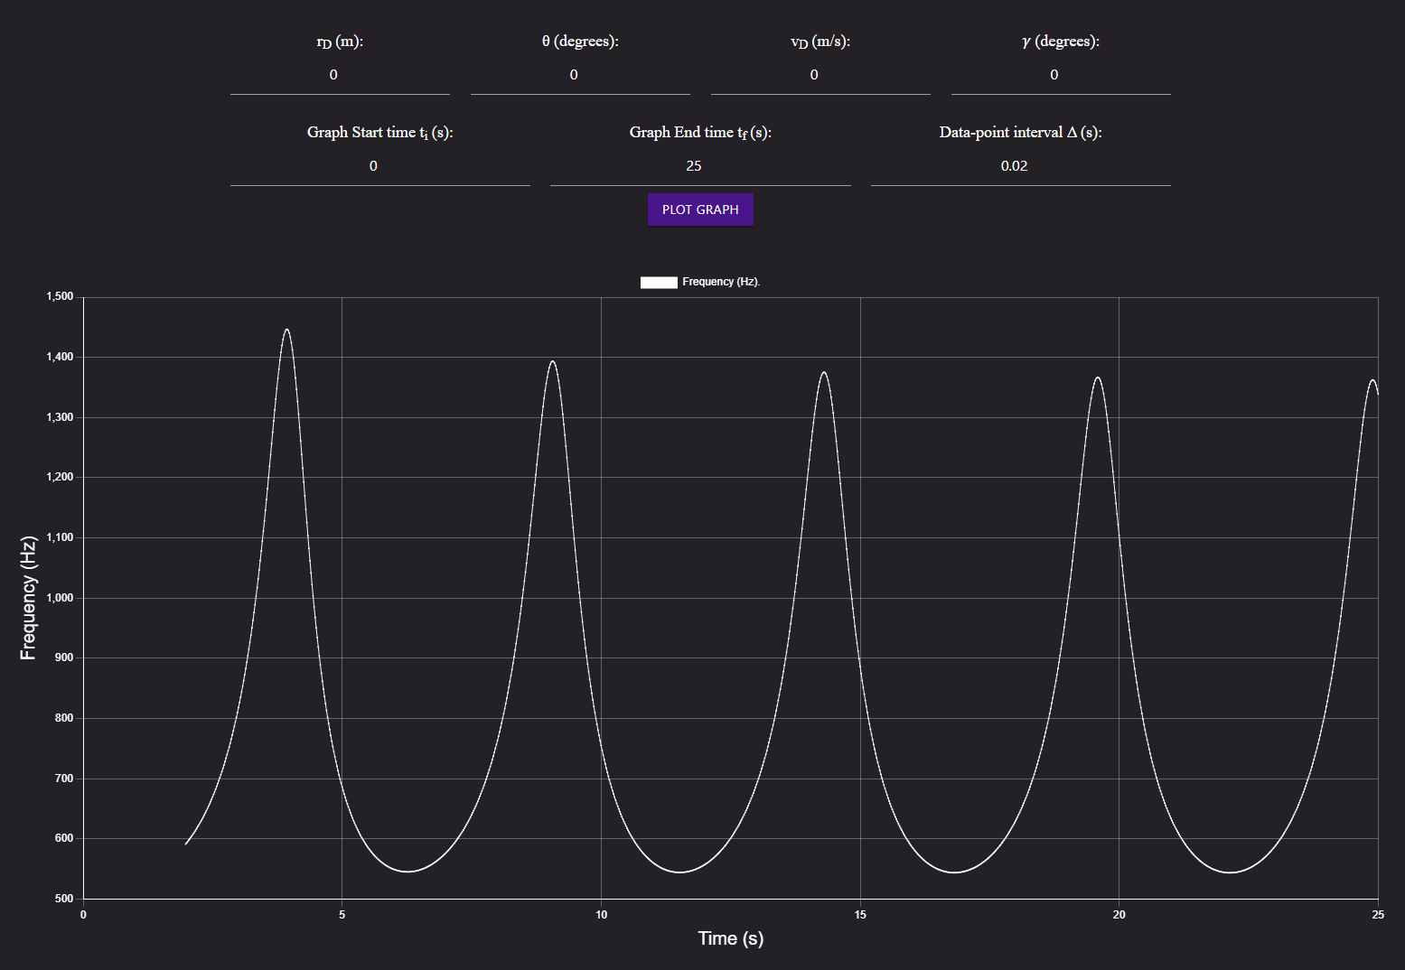Click the 15 x-axis tick label
Viewport: 1405px width, 970px height.
(860, 915)
